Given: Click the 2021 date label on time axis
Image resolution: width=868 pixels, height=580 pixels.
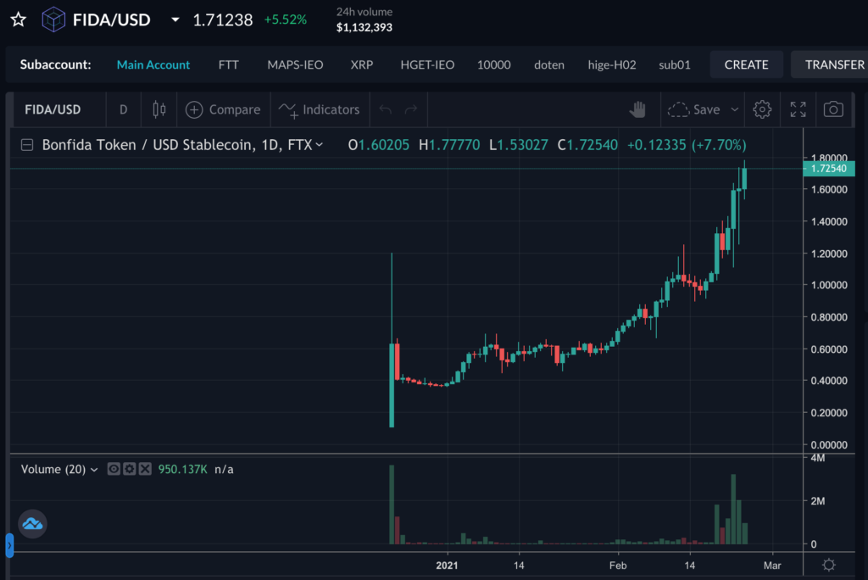Looking at the screenshot, I should (447, 566).
